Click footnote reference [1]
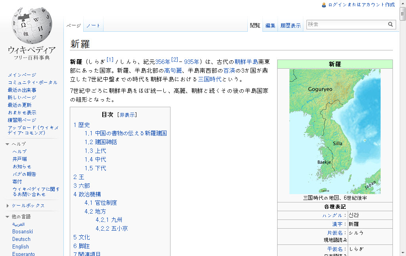This screenshot has width=406, height=256. (x=110, y=60)
